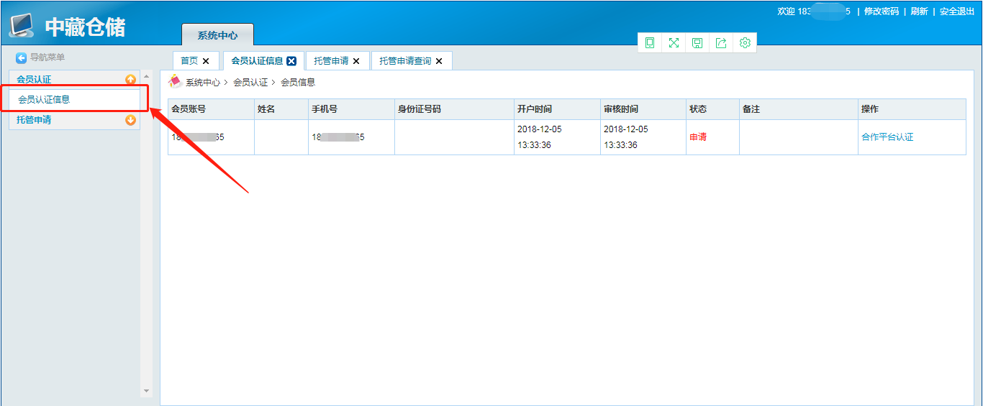Click the blue back arrow beside 导航菜单

22,57
